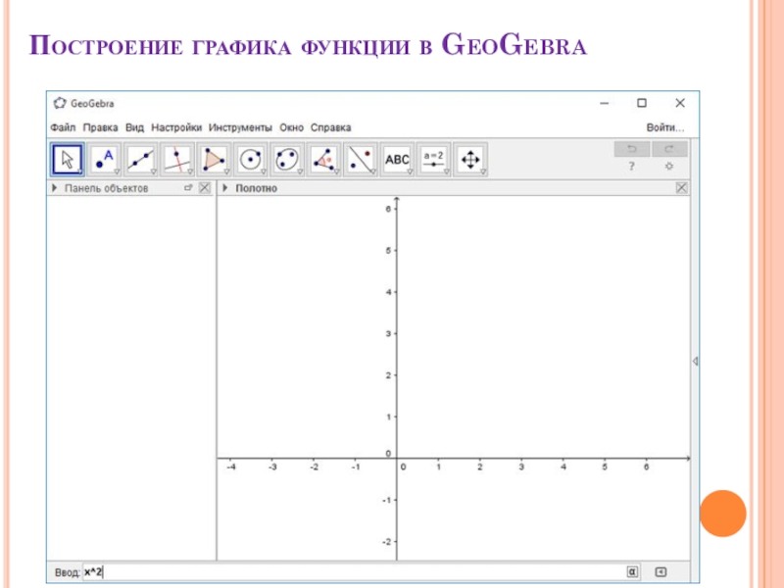Open settings gear icon in toolbar
784x588 pixels.
tap(669, 166)
